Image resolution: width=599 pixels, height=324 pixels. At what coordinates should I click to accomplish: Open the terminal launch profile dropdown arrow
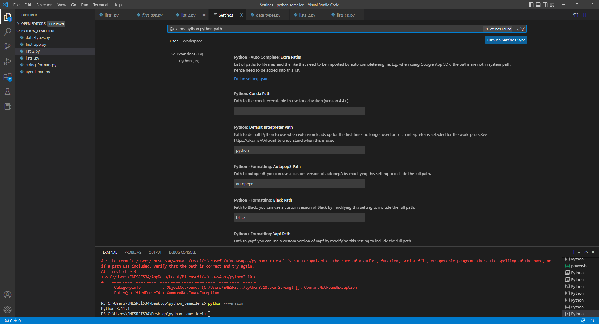579,252
